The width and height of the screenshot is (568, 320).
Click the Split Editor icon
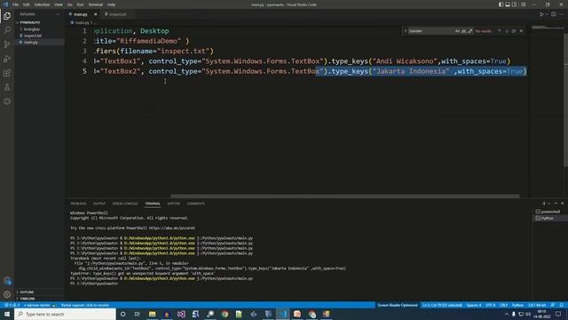pyautogui.click(x=554, y=14)
